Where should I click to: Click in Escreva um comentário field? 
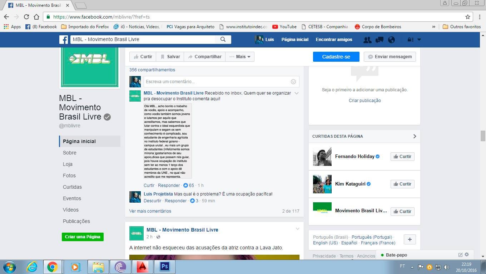point(221,82)
